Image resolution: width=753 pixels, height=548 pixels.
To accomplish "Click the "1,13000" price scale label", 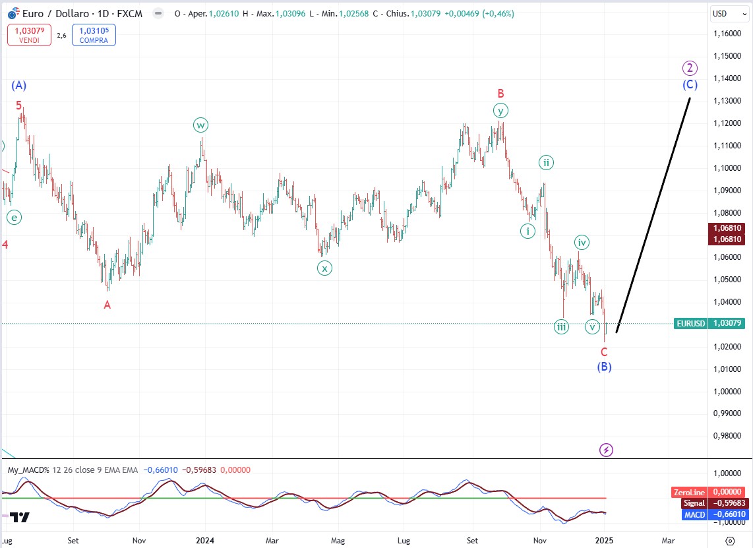I will 727,101.
